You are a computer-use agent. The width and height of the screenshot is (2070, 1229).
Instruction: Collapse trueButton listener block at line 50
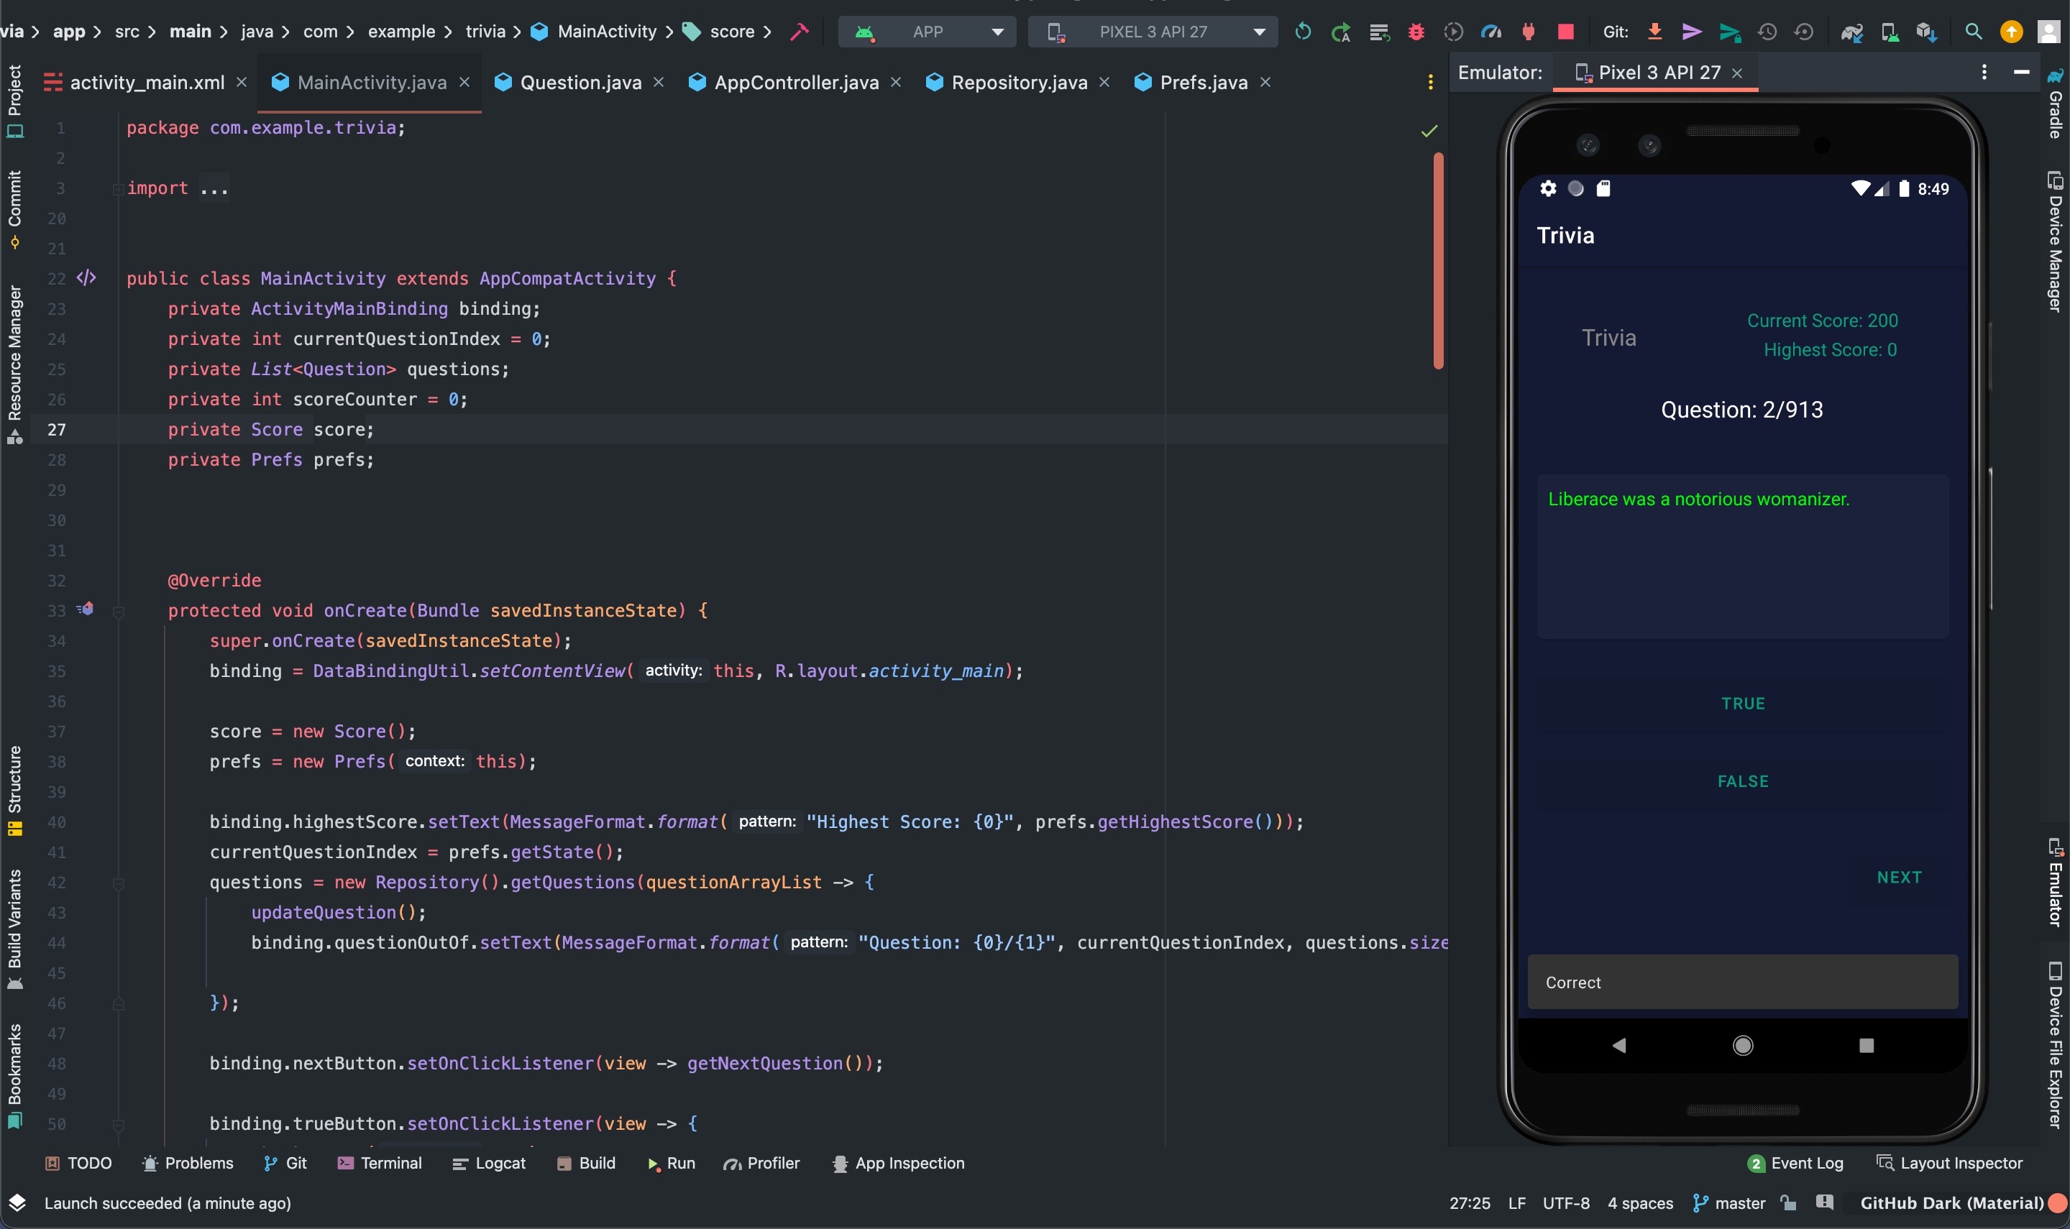119,1125
